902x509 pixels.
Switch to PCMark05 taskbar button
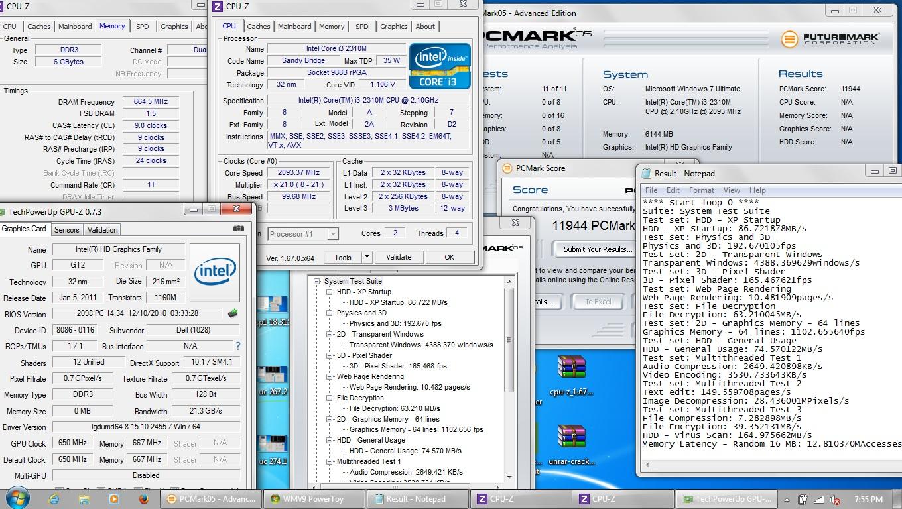pyautogui.click(x=211, y=499)
